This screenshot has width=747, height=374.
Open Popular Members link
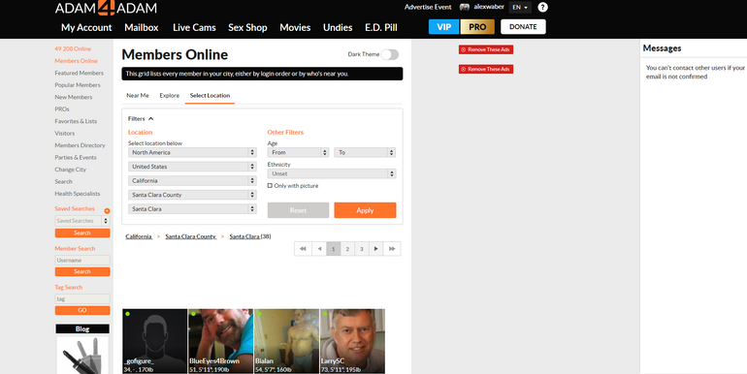click(78, 85)
